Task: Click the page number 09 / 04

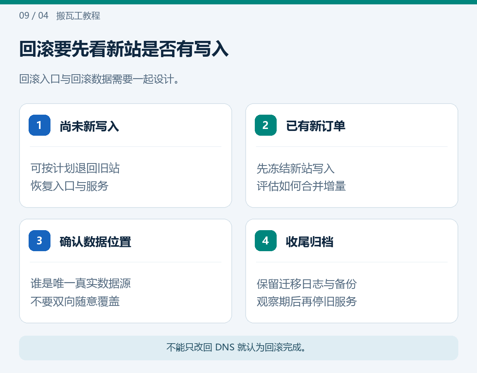Action: (x=34, y=16)
